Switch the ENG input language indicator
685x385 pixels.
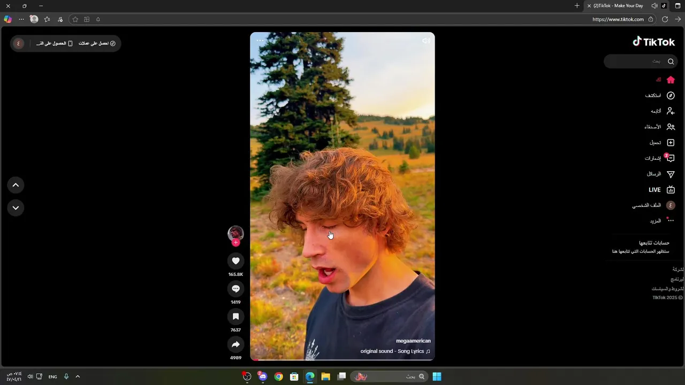[x=52, y=377]
